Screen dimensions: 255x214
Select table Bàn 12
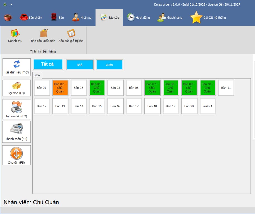pyautogui.click(x=42, y=106)
